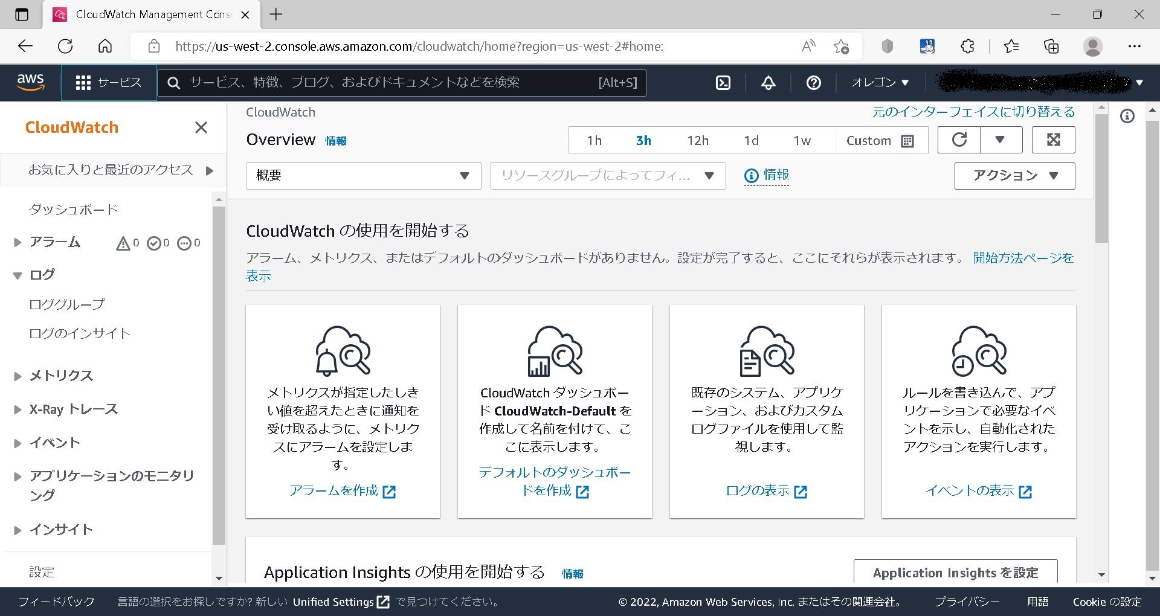Click the browser refresh button
Image resolution: width=1160 pixels, height=616 pixels.
point(65,46)
